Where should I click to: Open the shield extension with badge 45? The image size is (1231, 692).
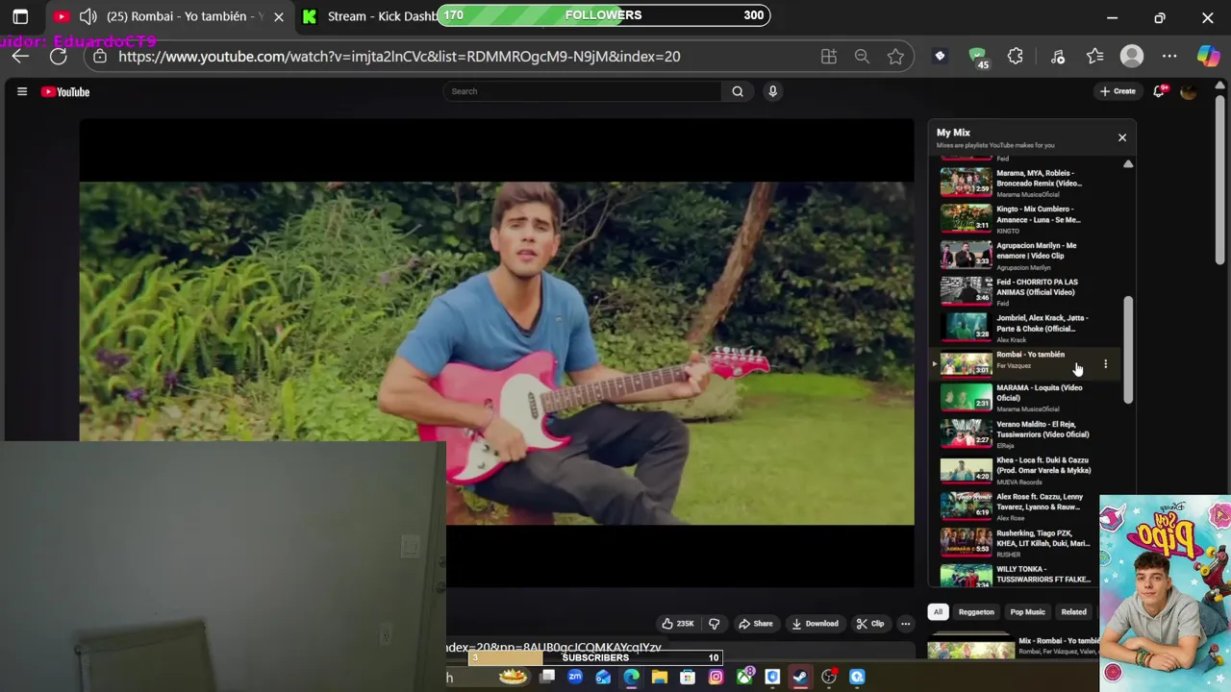point(978,58)
